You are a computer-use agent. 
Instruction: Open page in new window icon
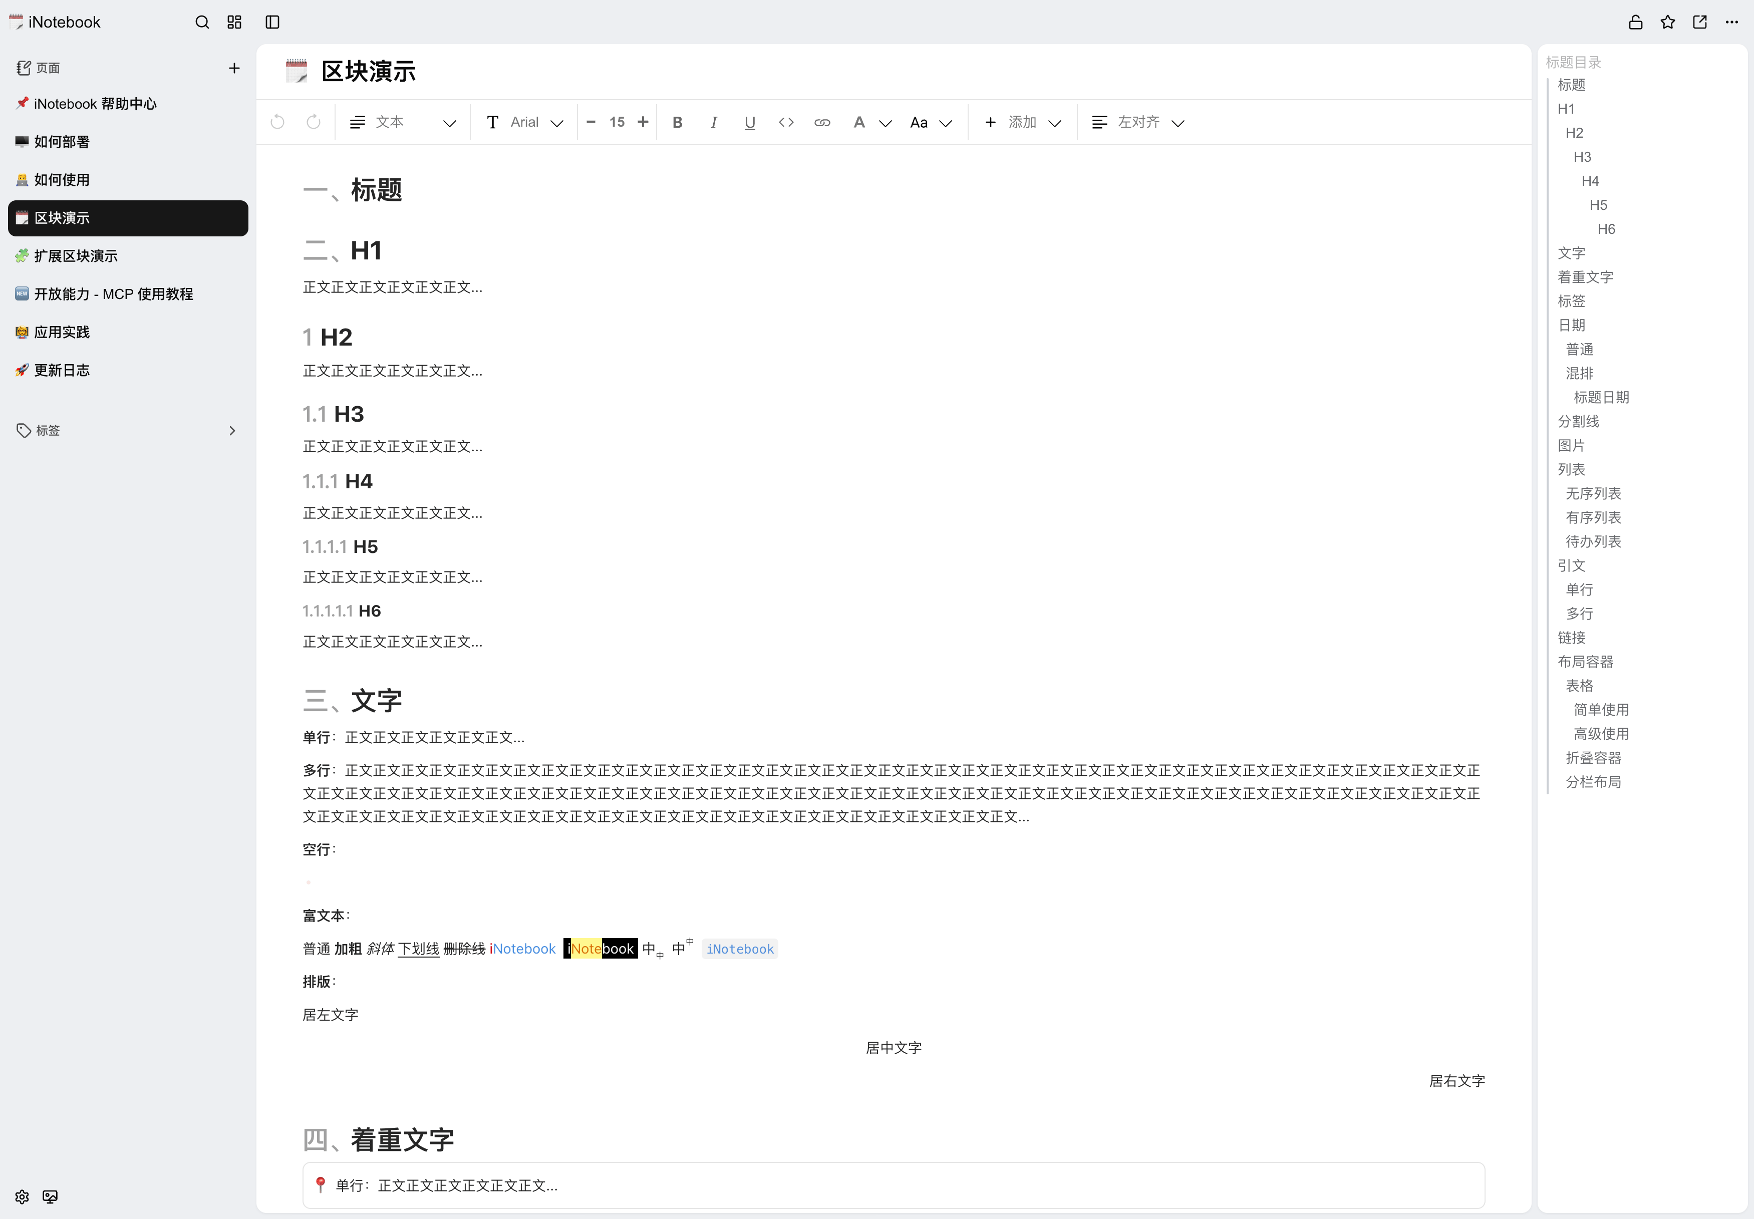[x=1700, y=22]
